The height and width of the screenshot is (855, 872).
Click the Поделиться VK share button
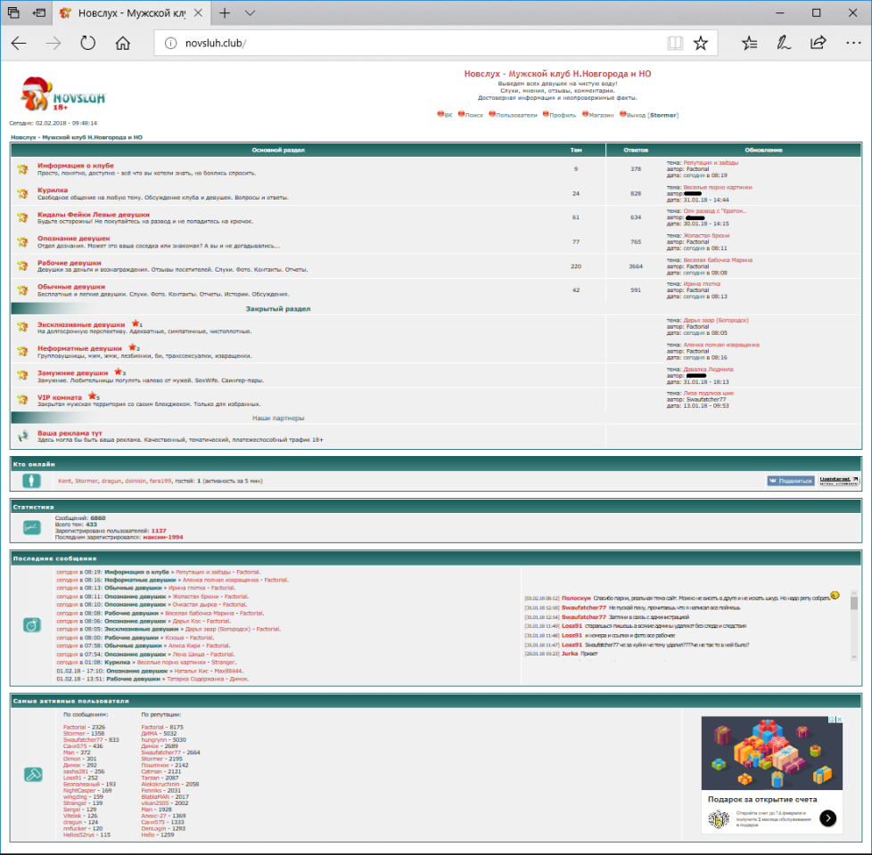790,481
